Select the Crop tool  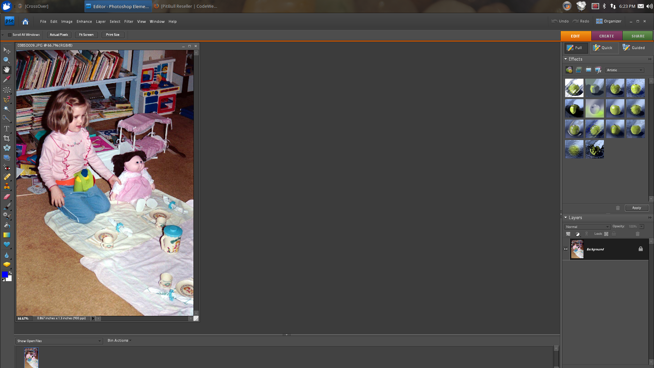tap(6, 138)
